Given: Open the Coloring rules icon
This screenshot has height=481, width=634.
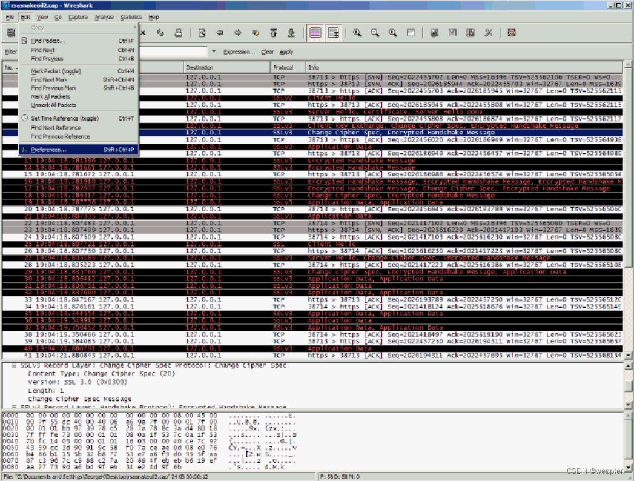Looking at the screenshot, I should tap(471, 33).
